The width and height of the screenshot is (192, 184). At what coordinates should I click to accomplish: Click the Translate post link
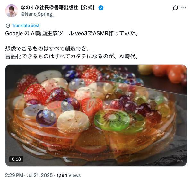pyautogui.click(x=26, y=26)
